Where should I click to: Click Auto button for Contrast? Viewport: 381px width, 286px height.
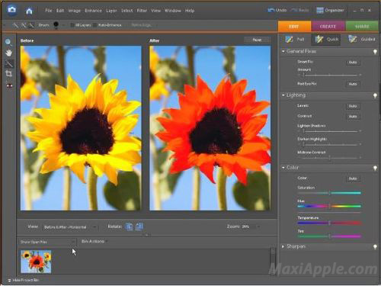pyautogui.click(x=353, y=117)
